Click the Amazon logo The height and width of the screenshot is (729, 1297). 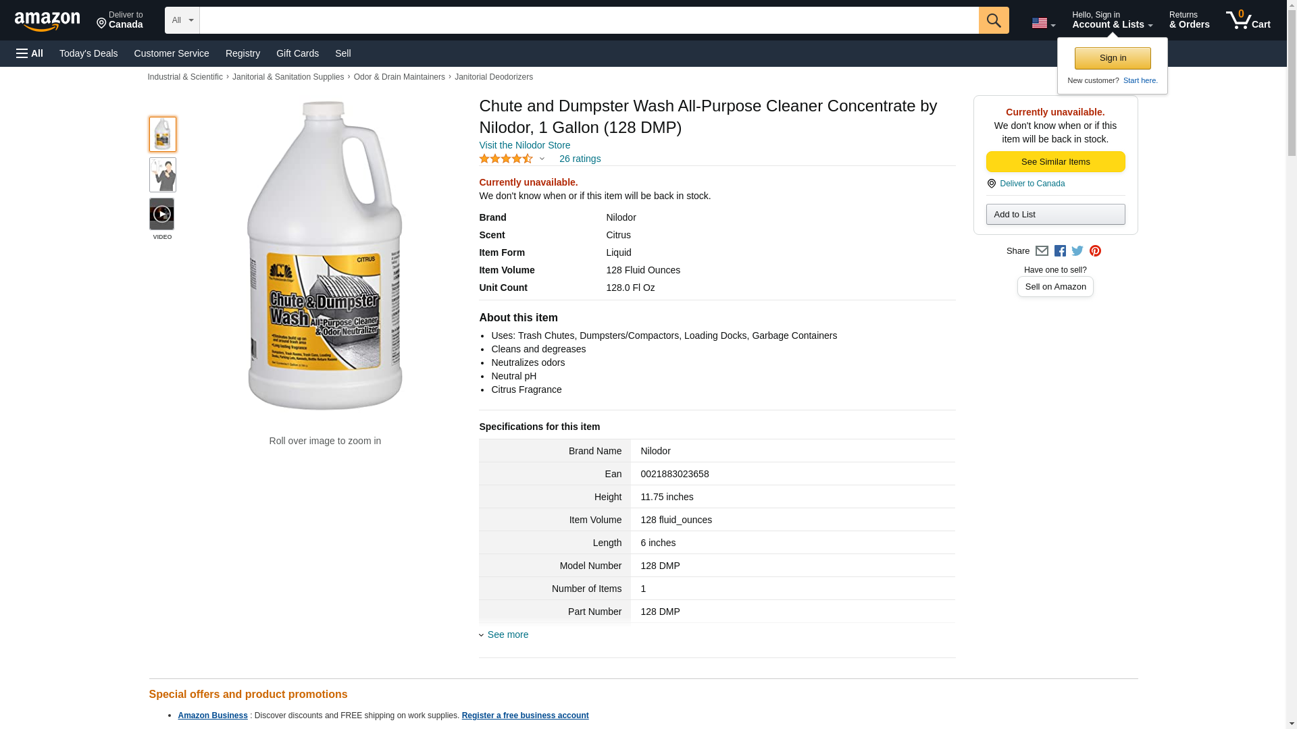[47, 21]
